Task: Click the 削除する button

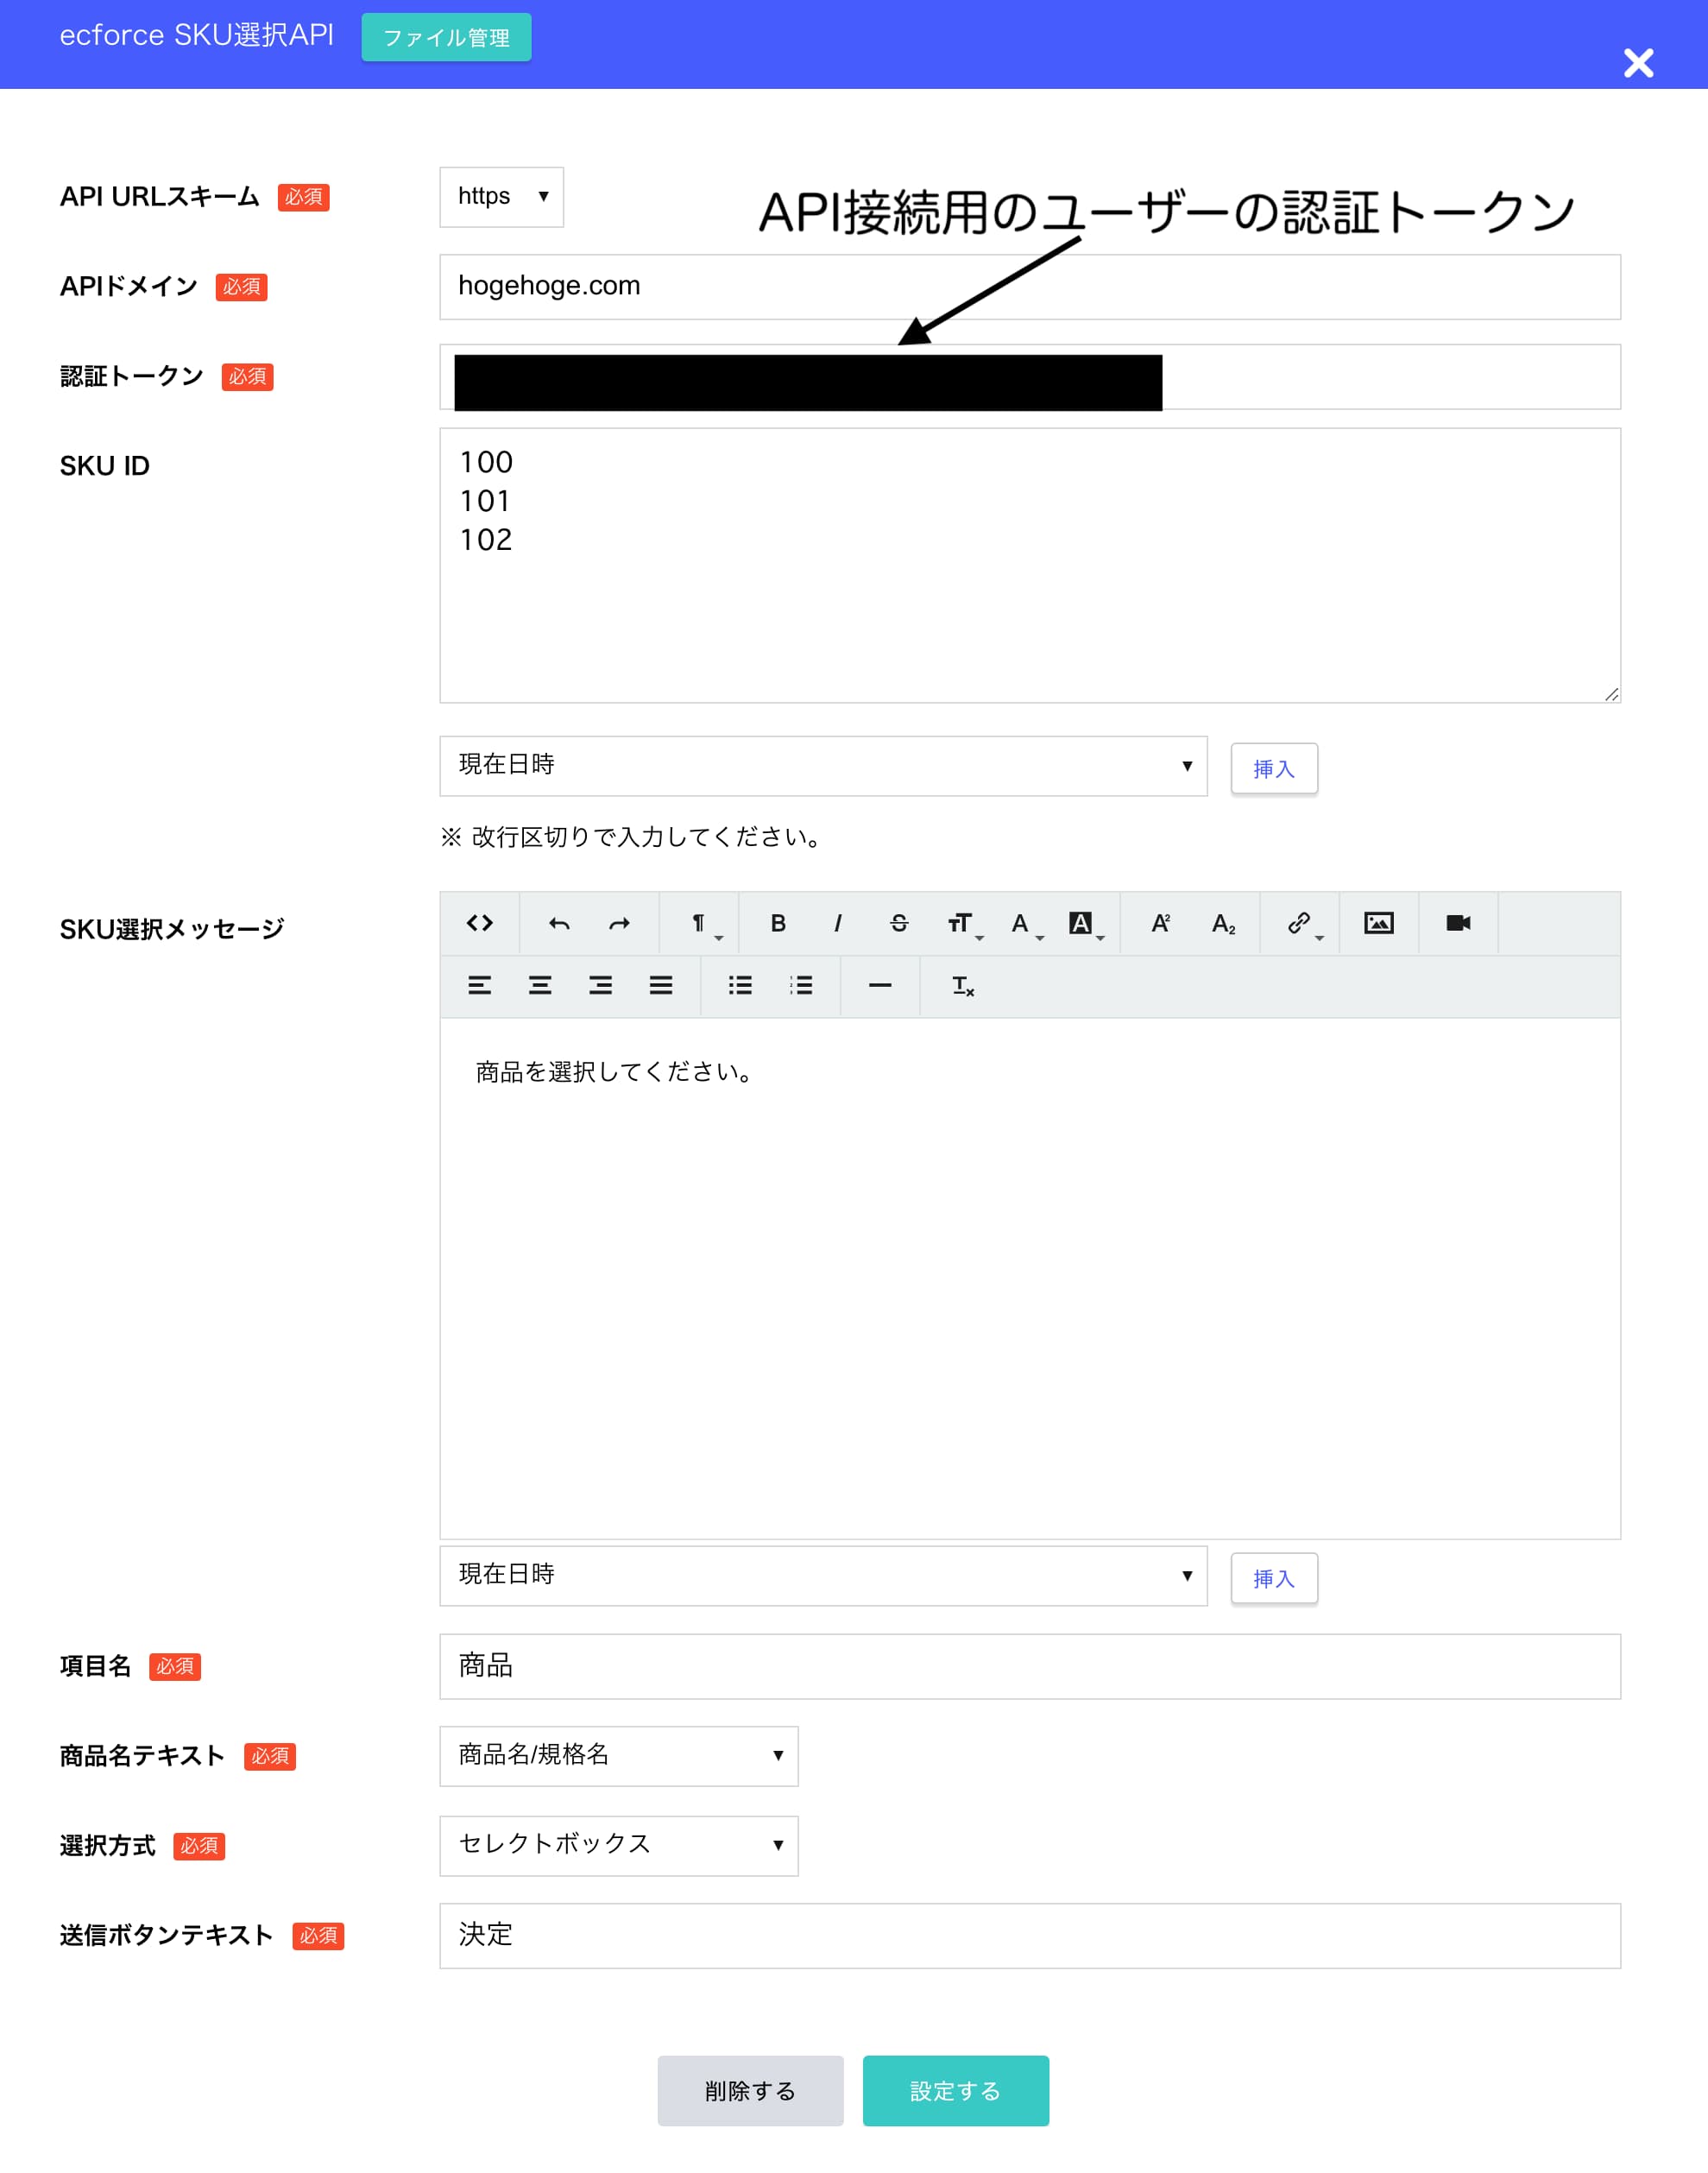Action: tap(750, 2090)
